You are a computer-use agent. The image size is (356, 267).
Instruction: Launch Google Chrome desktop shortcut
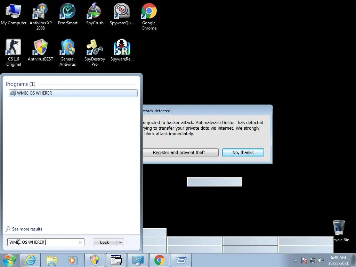pos(149,16)
